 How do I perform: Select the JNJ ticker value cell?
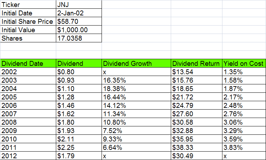pyautogui.click(x=78, y=5)
